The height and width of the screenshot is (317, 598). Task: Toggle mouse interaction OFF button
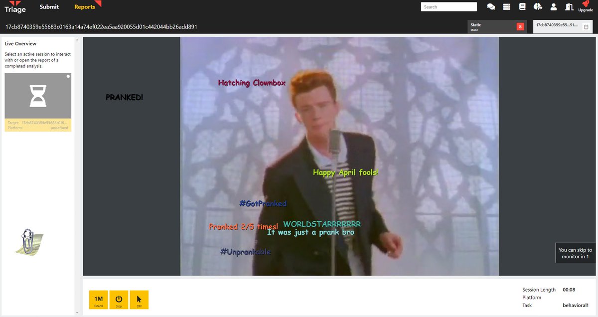pos(139,300)
